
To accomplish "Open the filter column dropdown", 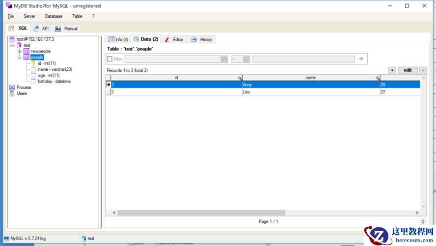I will 224,59.
